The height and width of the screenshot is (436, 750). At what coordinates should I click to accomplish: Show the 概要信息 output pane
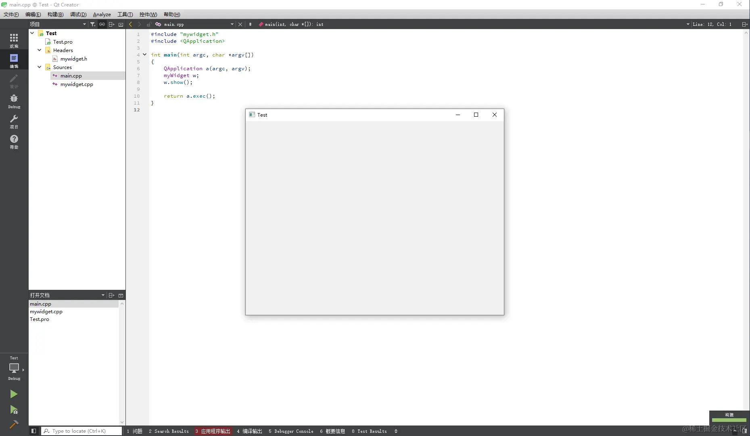pos(333,431)
